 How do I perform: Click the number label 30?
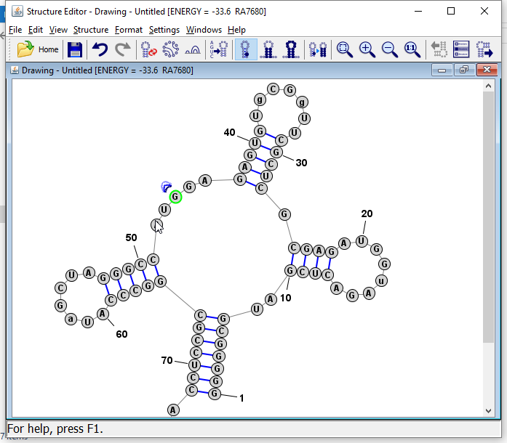click(x=301, y=163)
